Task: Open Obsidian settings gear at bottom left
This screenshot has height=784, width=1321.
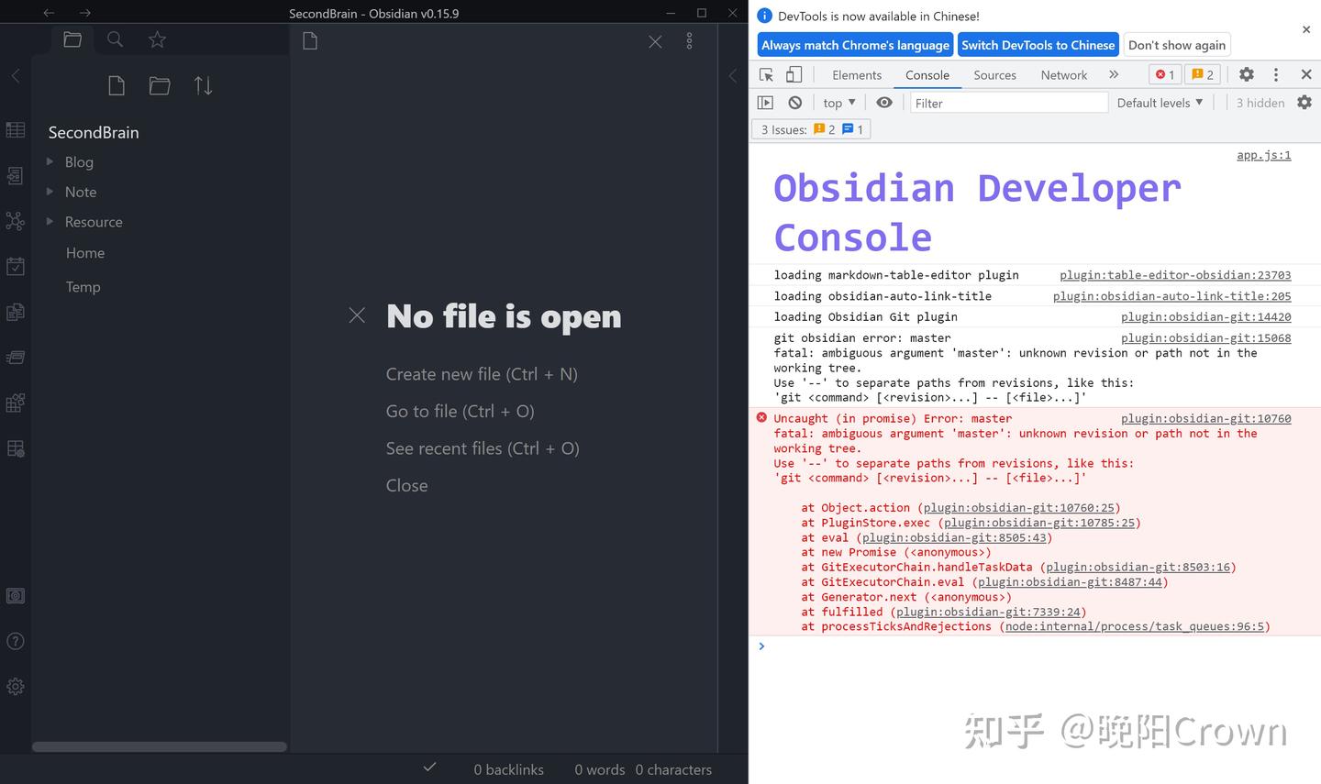Action: (15, 686)
